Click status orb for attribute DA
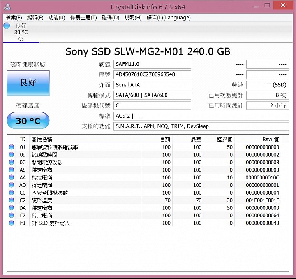 tap(12, 207)
